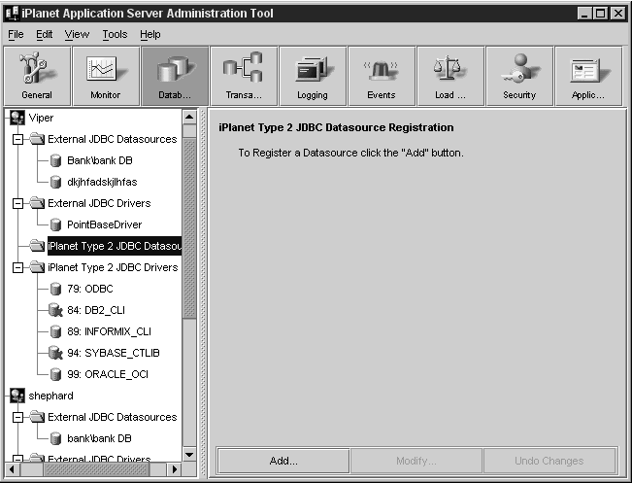Click Viper's External JDBC Drivers folder icon
The height and width of the screenshot is (483, 632).
point(37,203)
